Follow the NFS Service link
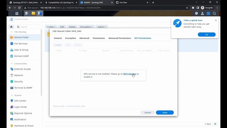Screen dimensions: 227x128 pos(130,74)
